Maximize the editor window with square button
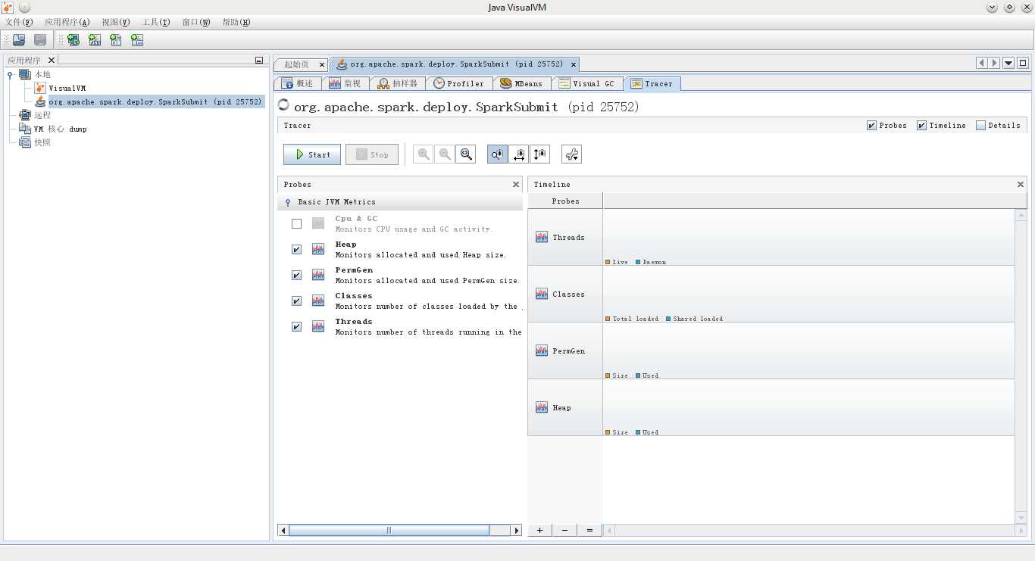 click(1023, 64)
